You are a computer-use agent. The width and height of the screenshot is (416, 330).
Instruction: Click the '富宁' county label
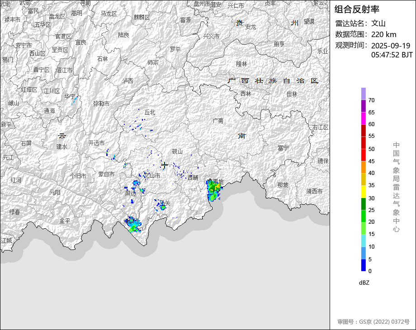point(283,148)
